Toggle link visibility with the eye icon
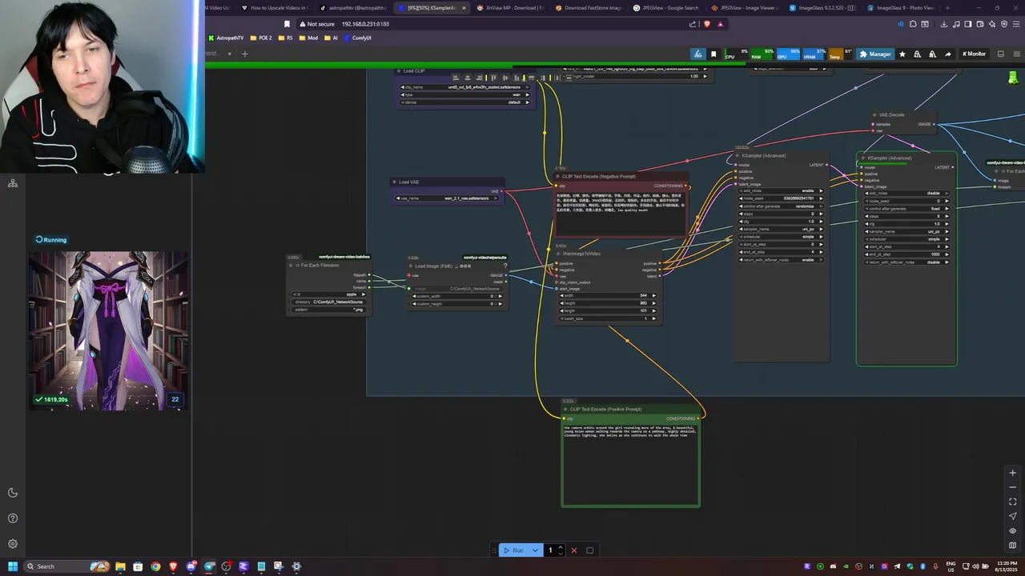1025x576 pixels. [1012, 530]
